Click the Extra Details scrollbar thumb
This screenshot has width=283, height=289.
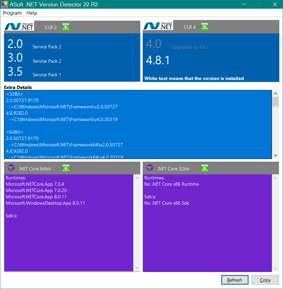tap(275, 102)
